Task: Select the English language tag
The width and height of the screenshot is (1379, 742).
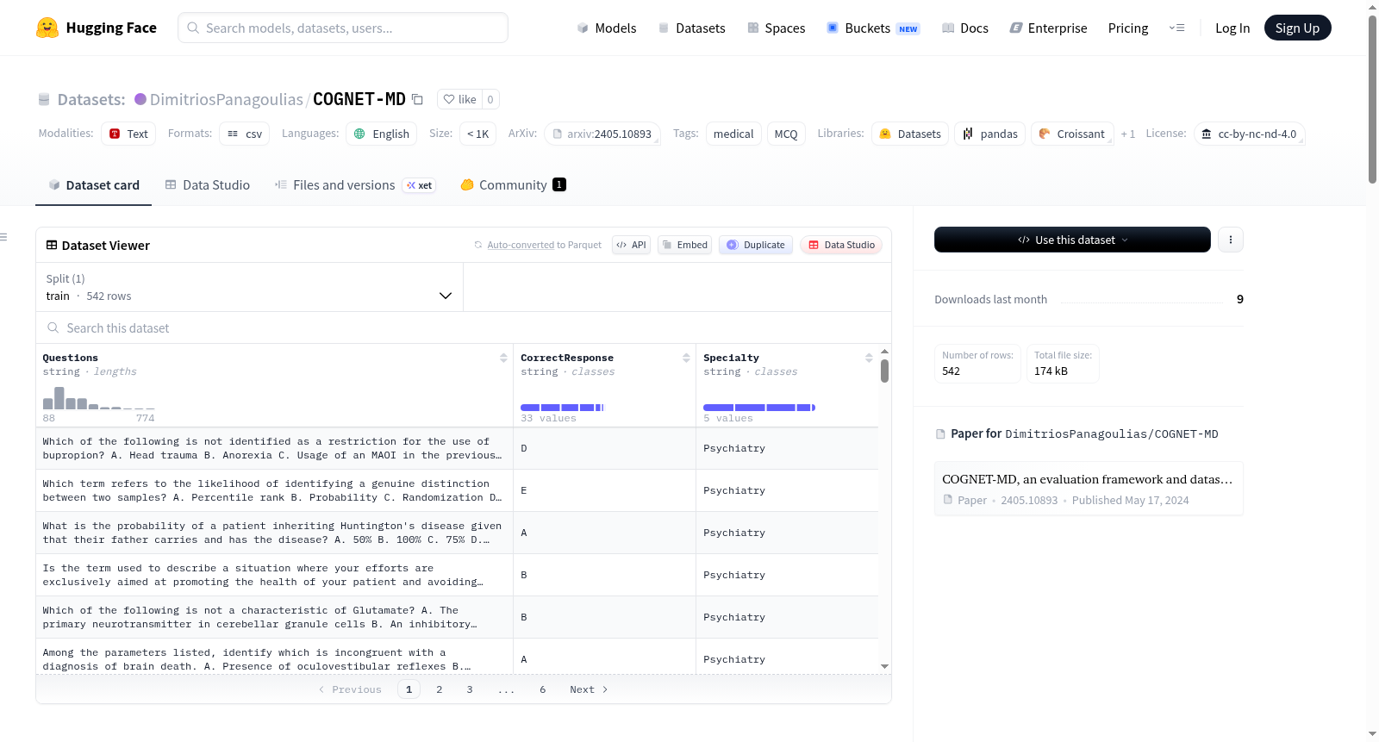Action: point(382,134)
